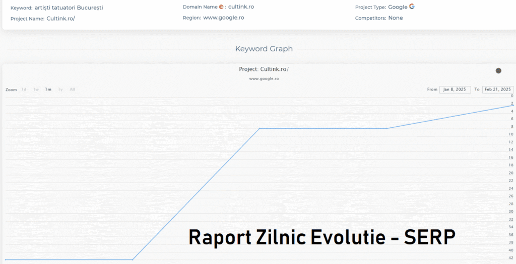Screen dimensions: 516x264
Task: Click the keyword text artiști tatuatori București
Action: pyautogui.click(x=69, y=8)
